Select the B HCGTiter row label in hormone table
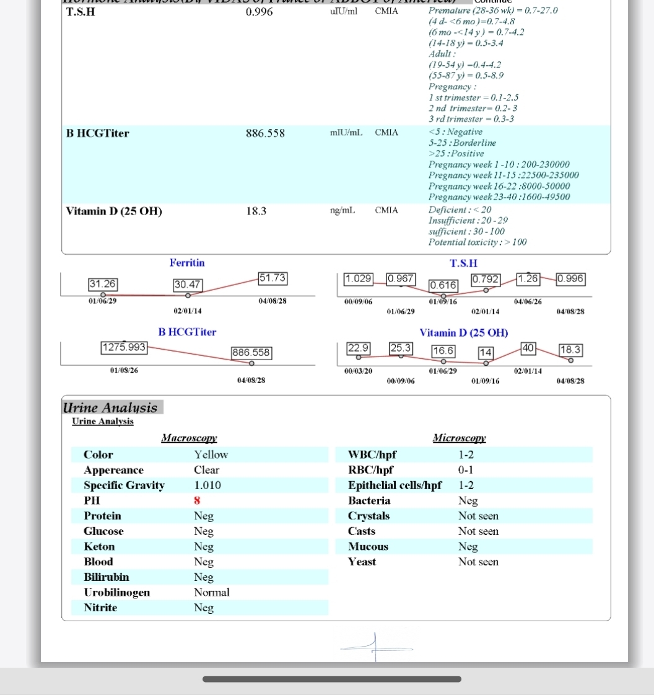Screen dimensions: 654x695 [98, 133]
